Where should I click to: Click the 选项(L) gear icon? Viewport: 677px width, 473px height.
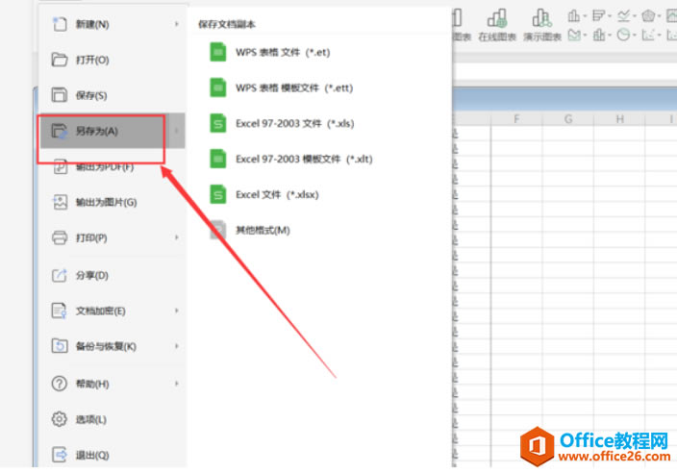pos(60,419)
